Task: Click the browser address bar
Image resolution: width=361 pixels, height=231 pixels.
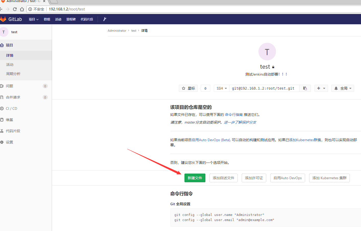Action: [194, 9]
